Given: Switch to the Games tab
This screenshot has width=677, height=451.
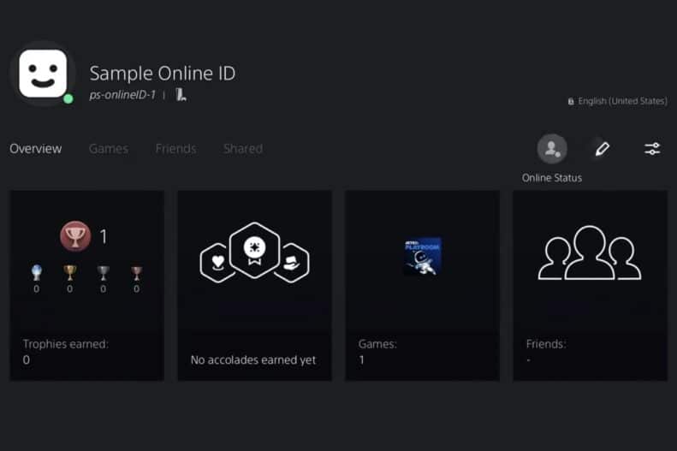Looking at the screenshot, I should pos(109,149).
